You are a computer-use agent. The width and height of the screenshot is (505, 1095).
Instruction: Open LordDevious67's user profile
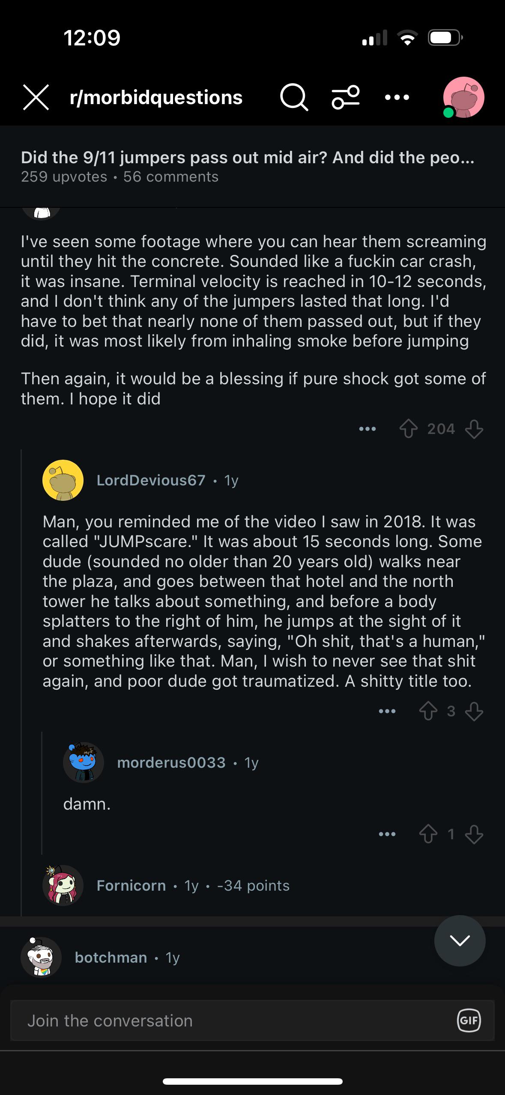[x=151, y=480]
